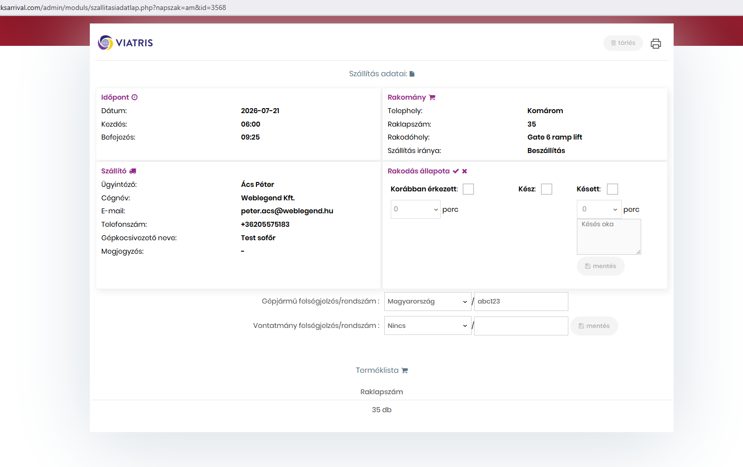Image resolution: width=743 pixels, height=467 pixels.
Task: Click the document icon beside Szállítás adatai
Action: coord(412,74)
